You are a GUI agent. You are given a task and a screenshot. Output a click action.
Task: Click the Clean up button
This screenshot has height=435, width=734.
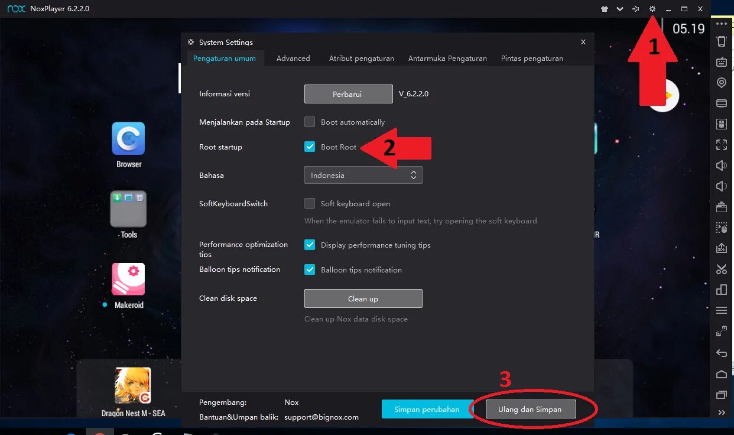click(x=363, y=298)
